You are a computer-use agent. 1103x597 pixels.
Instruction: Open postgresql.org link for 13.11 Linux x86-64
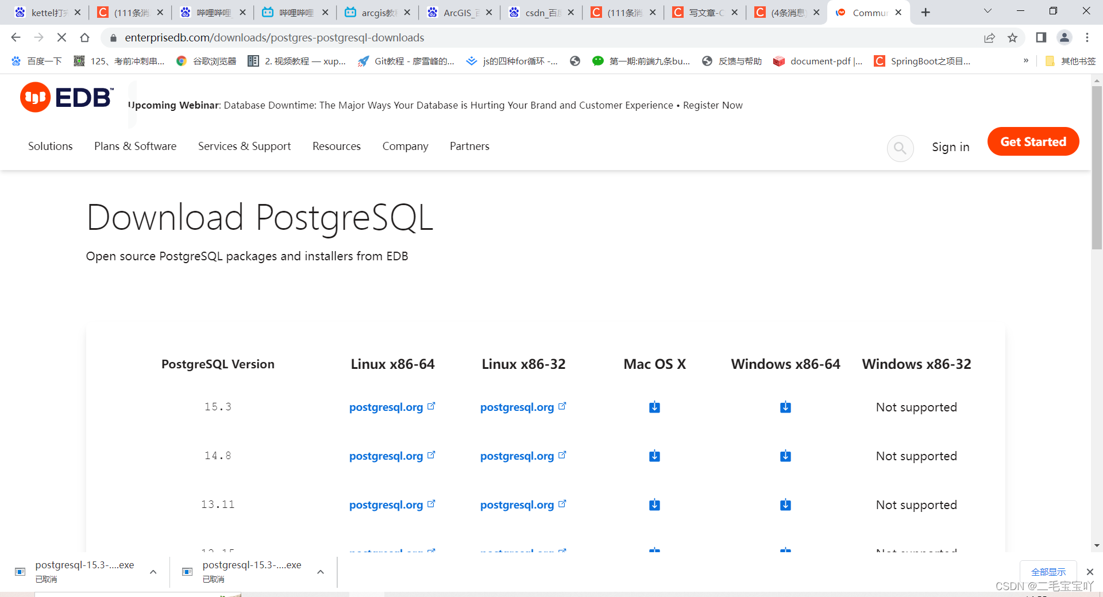tap(392, 505)
